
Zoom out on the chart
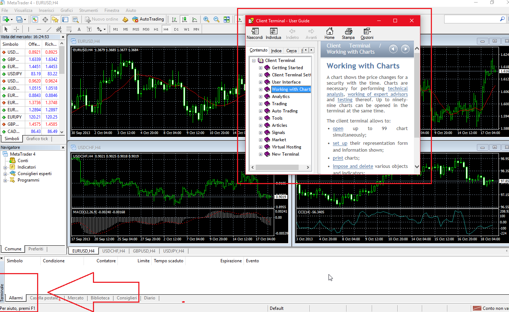(x=216, y=19)
